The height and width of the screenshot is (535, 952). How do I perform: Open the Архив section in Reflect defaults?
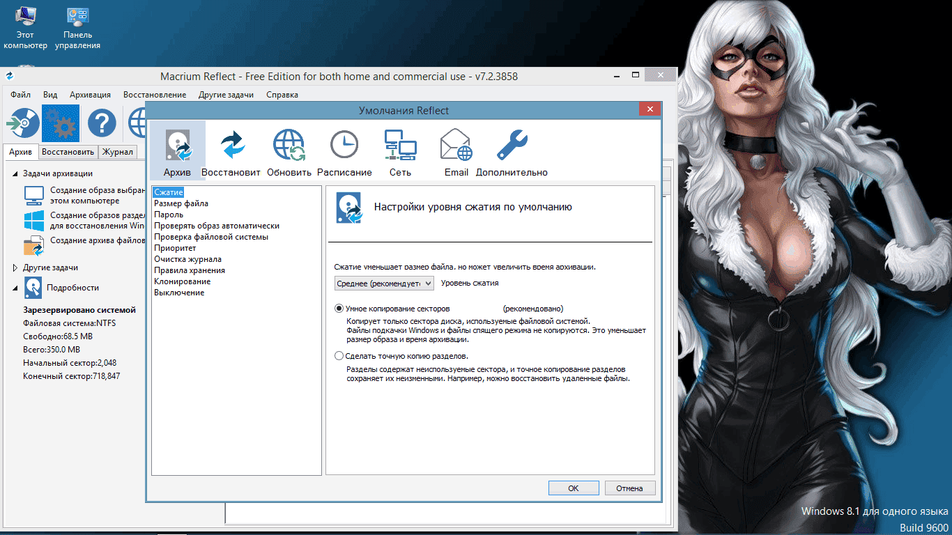pyautogui.click(x=177, y=150)
